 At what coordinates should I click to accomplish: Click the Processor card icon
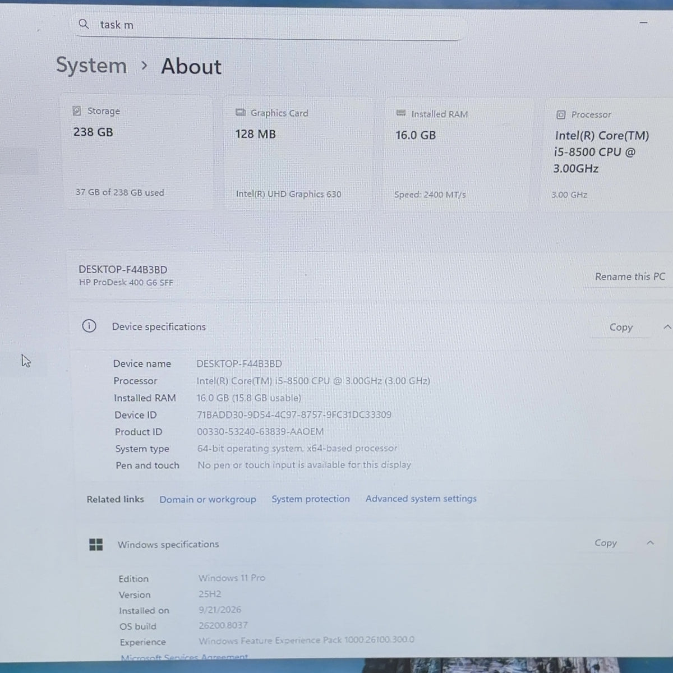561,114
